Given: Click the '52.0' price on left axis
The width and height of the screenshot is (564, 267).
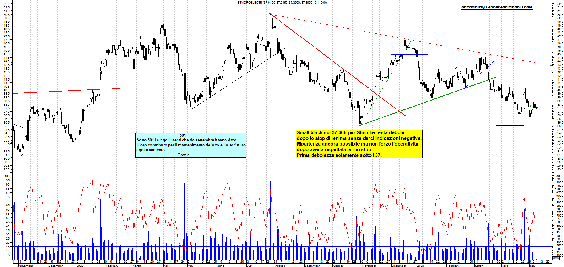Looking at the screenshot, I should 7,4.
